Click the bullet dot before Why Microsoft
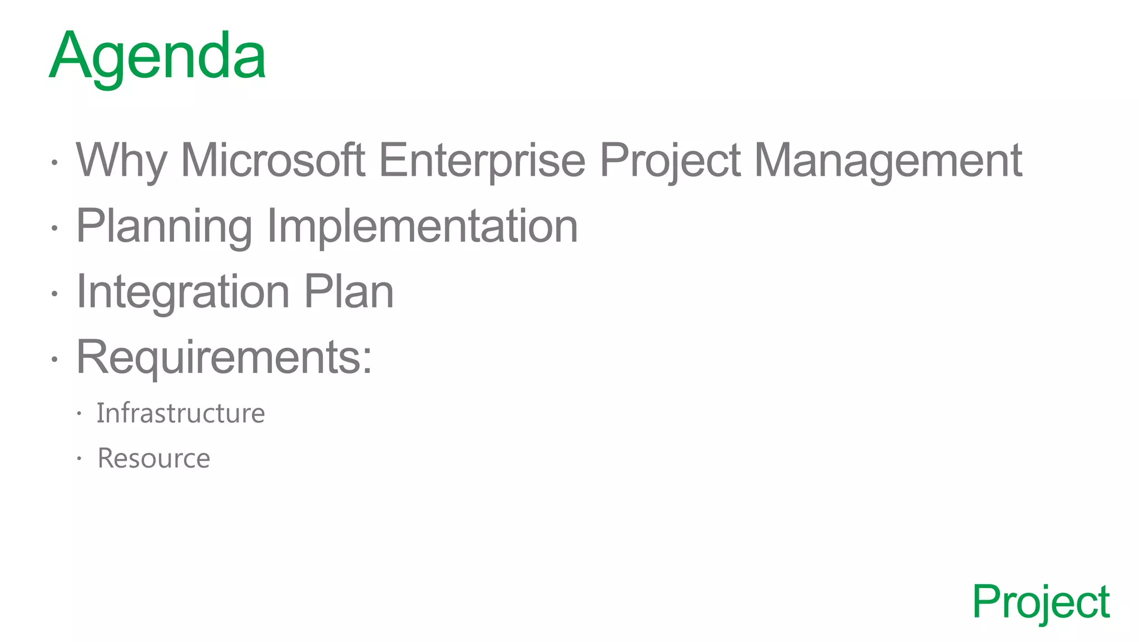The image size is (1139, 642). coord(54,163)
